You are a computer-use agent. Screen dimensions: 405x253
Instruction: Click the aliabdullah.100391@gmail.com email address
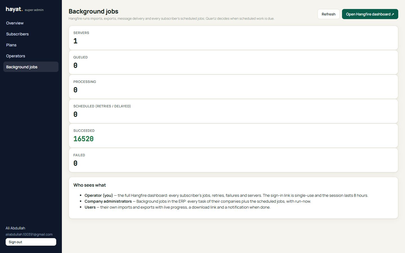[x=29, y=234]
